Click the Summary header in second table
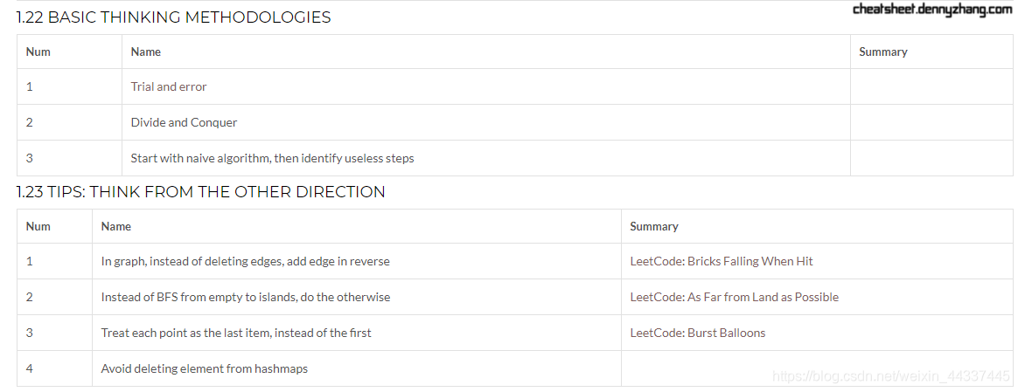The width and height of the screenshot is (1018, 392). point(653,226)
